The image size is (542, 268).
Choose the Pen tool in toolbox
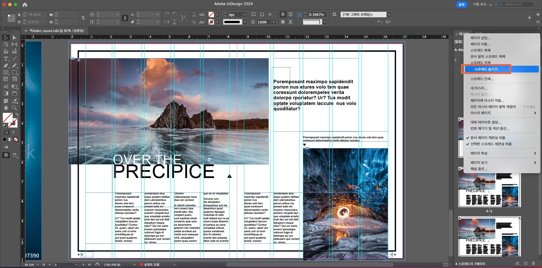click(x=6, y=65)
